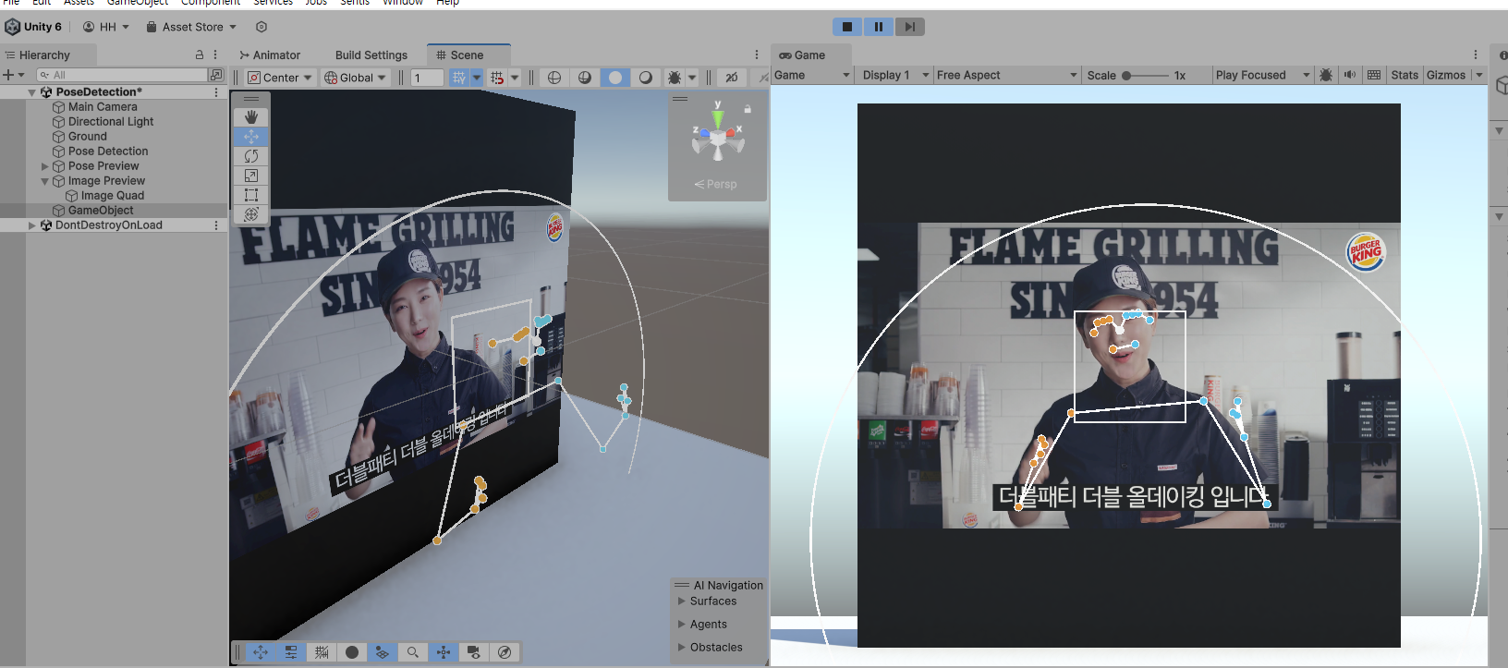Adjust the Game view Scale slider

tap(1145, 76)
